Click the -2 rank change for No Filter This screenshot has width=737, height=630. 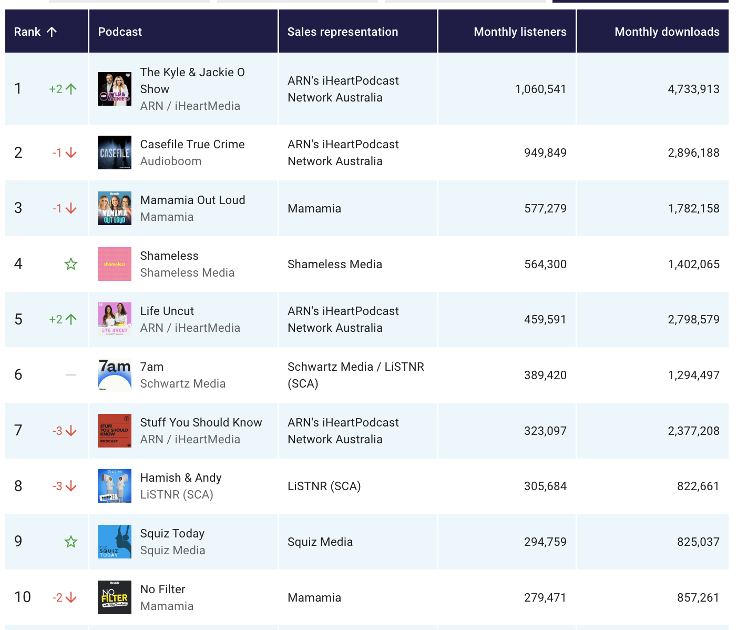tap(57, 597)
